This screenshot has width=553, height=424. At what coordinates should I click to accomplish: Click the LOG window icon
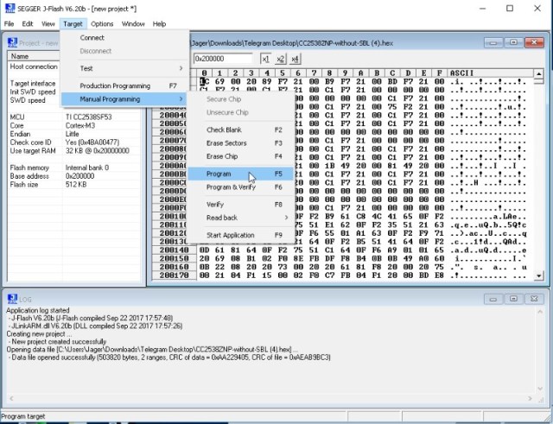(x=12, y=299)
